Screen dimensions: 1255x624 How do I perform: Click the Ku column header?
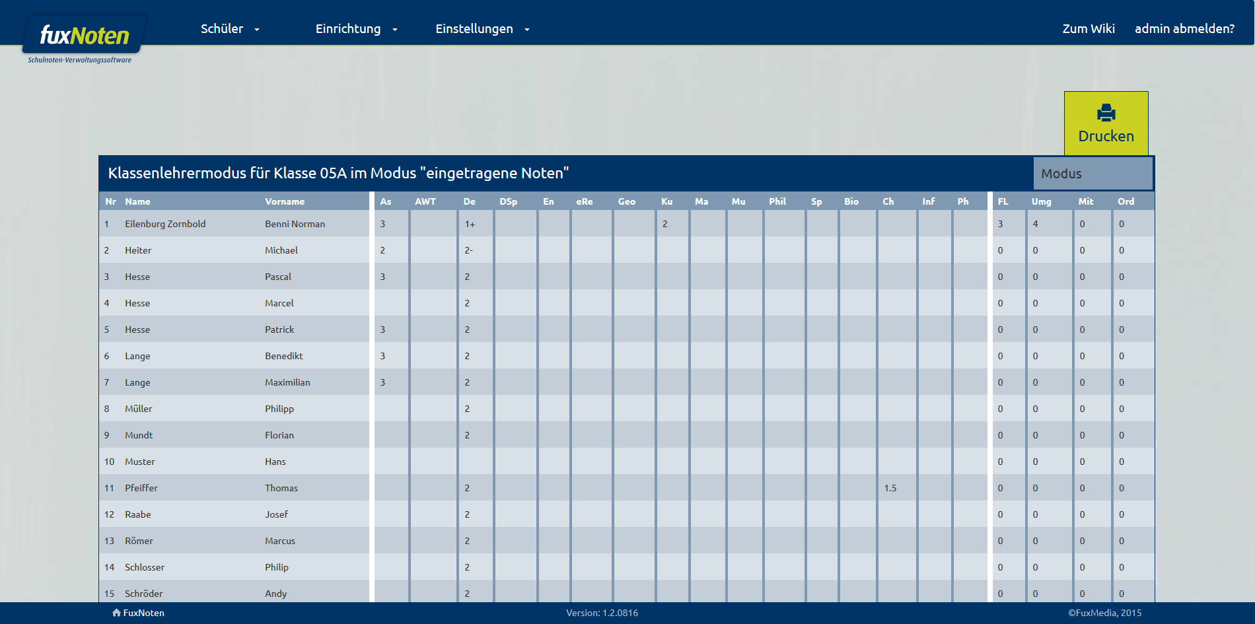(667, 201)
